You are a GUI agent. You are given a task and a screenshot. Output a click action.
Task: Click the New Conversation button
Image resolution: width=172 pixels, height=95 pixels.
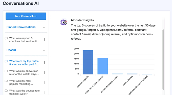[26, 16]
